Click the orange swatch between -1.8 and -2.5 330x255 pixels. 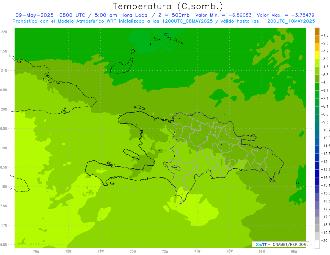(x=317, y=39)
